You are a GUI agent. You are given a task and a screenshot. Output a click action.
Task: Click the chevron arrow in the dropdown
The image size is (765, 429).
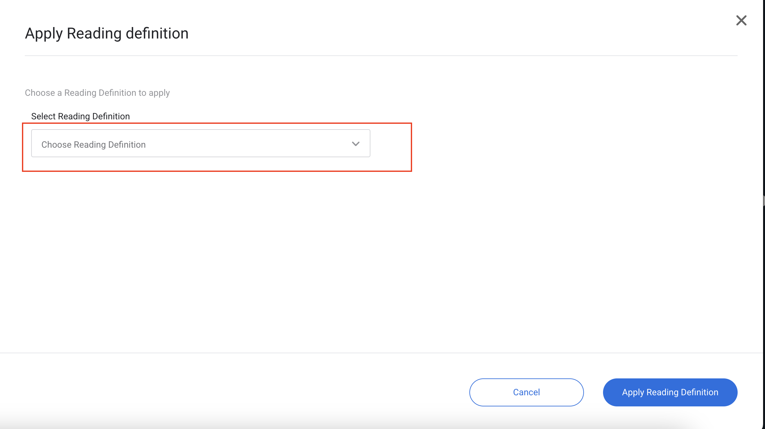355,144
